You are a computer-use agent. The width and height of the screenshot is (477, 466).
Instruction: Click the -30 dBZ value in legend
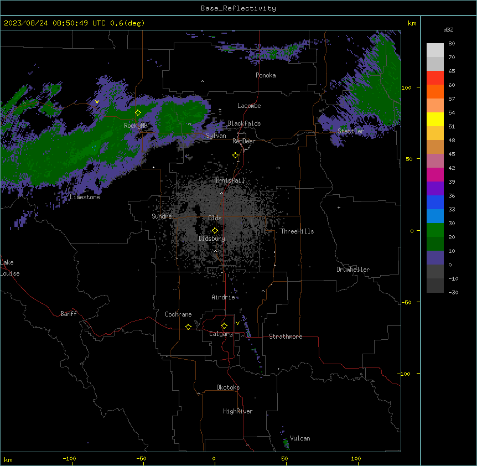(x=453, y=293)
